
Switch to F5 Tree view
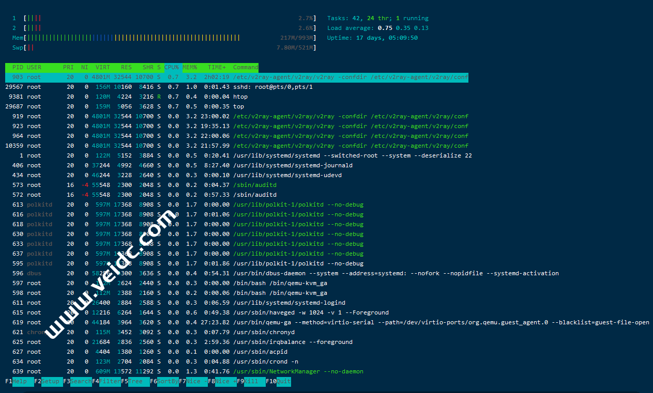pos(135,382)
